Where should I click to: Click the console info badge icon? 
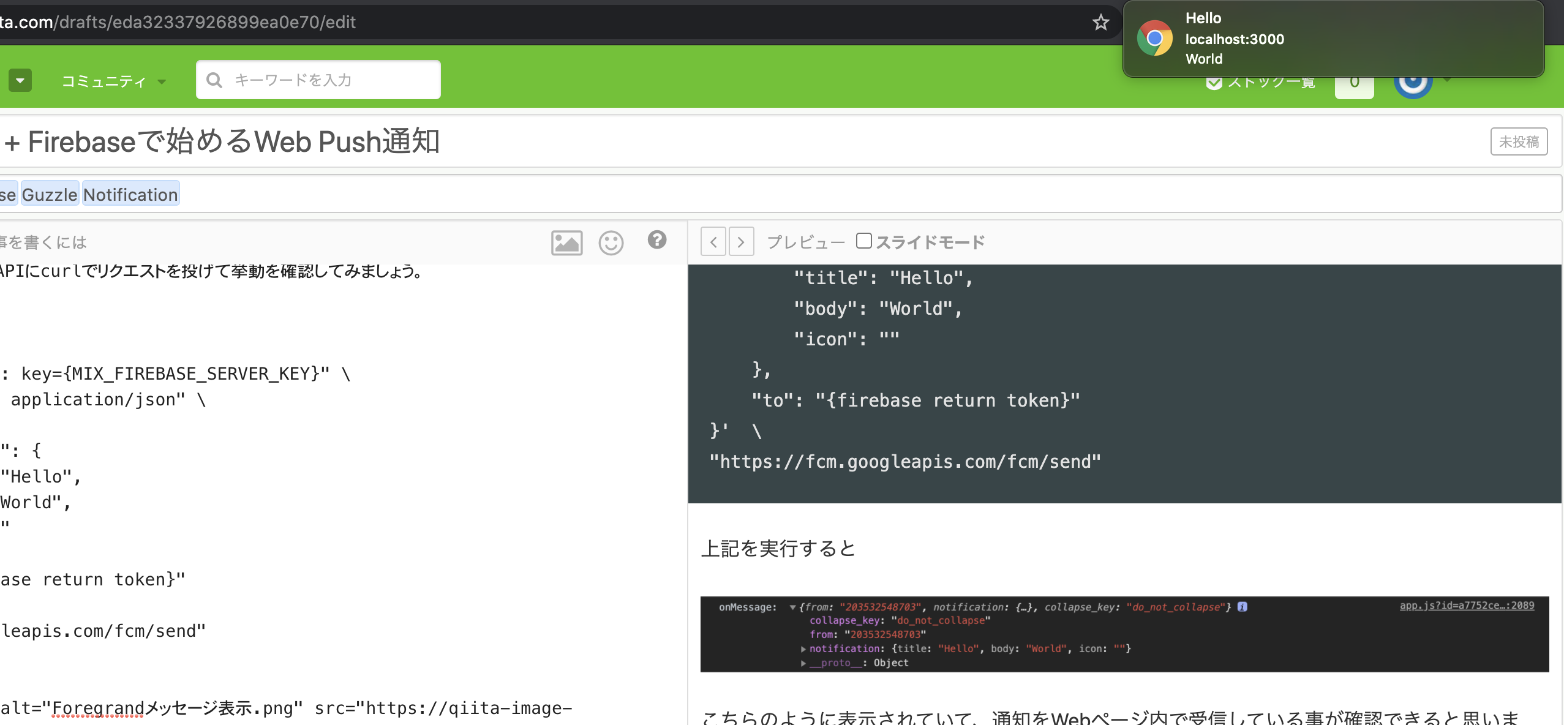(x=1242, y=607)
